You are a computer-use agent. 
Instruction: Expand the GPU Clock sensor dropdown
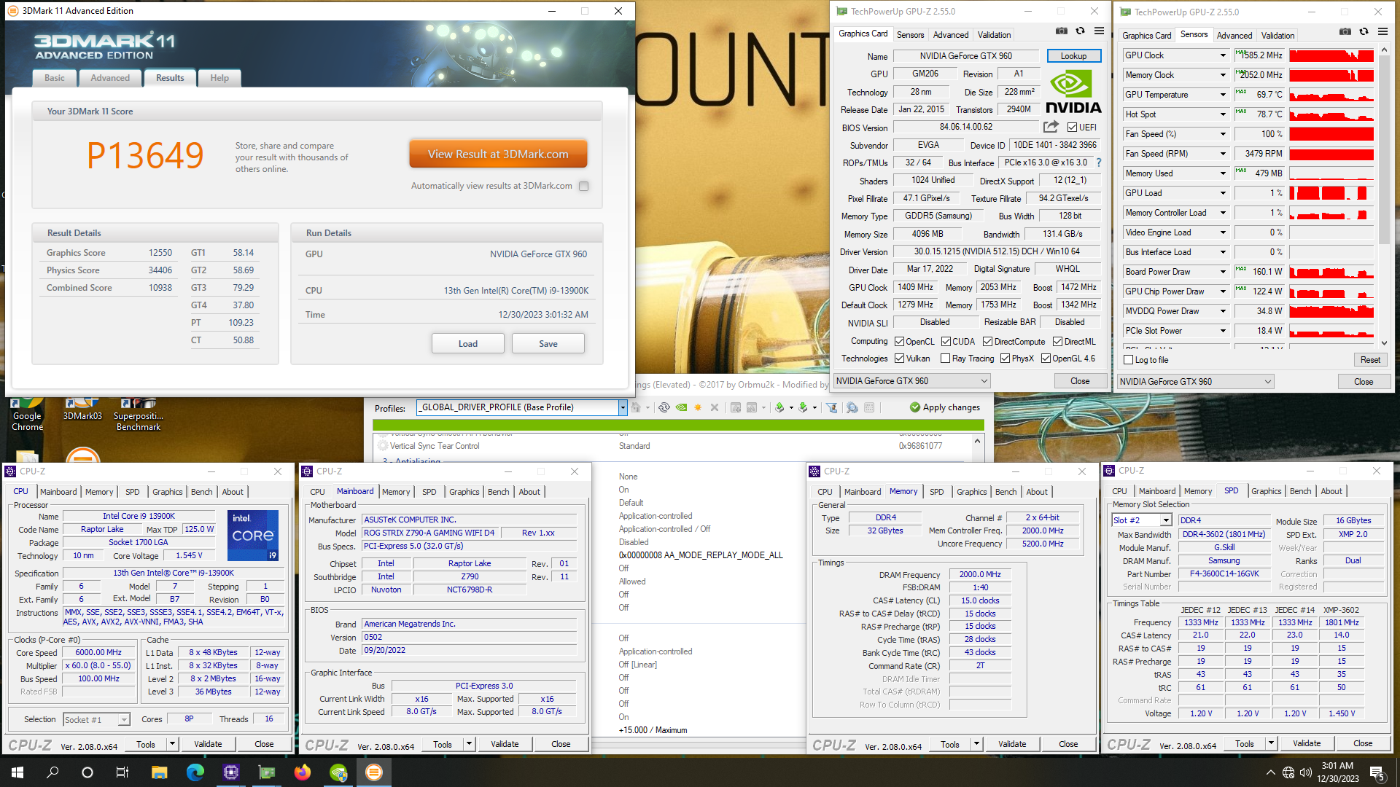1223,55
